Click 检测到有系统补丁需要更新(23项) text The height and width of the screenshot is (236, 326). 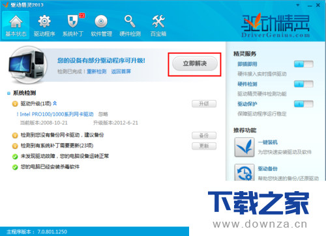point(57,146)
